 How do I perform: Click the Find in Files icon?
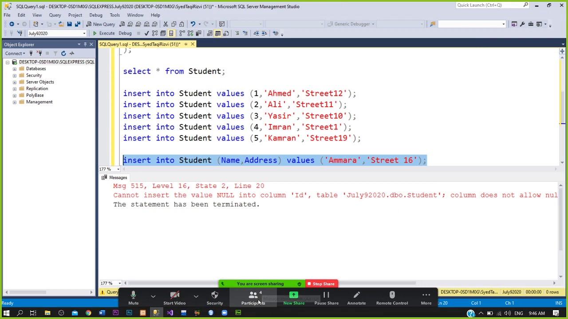pos(432,24)
